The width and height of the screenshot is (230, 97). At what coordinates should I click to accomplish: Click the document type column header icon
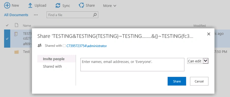point(17,25)
